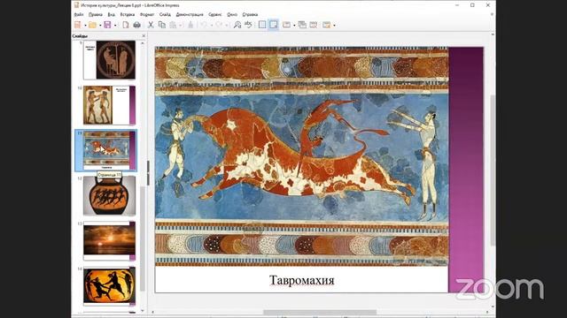The image size is (567, 318).
Task: Click the horizontal scrollbar thumb below the slide
Action: coord(320,312)
